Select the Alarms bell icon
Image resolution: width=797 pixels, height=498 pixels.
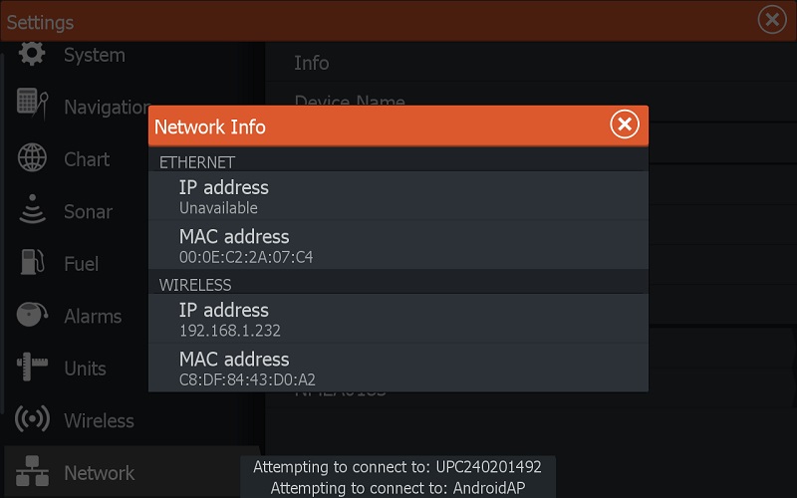point(32,316)
